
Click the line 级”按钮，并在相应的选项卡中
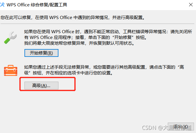[x=68, y=73]
